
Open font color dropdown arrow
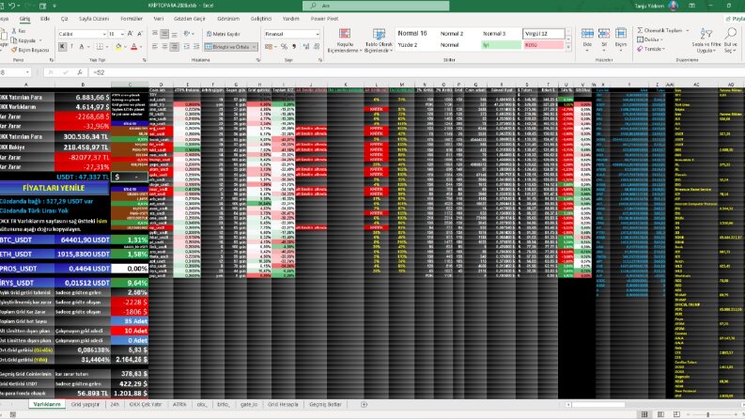click(141, 47)
